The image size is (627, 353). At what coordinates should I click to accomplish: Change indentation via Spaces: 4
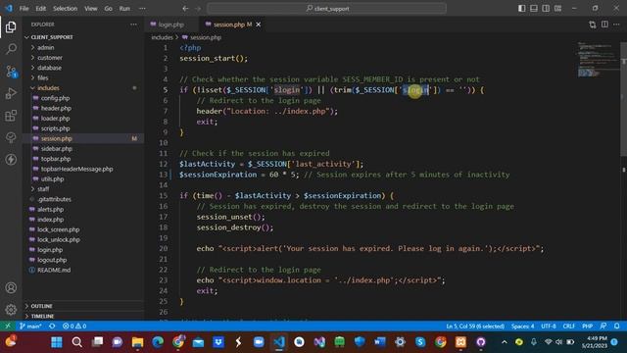click(522, 327)
